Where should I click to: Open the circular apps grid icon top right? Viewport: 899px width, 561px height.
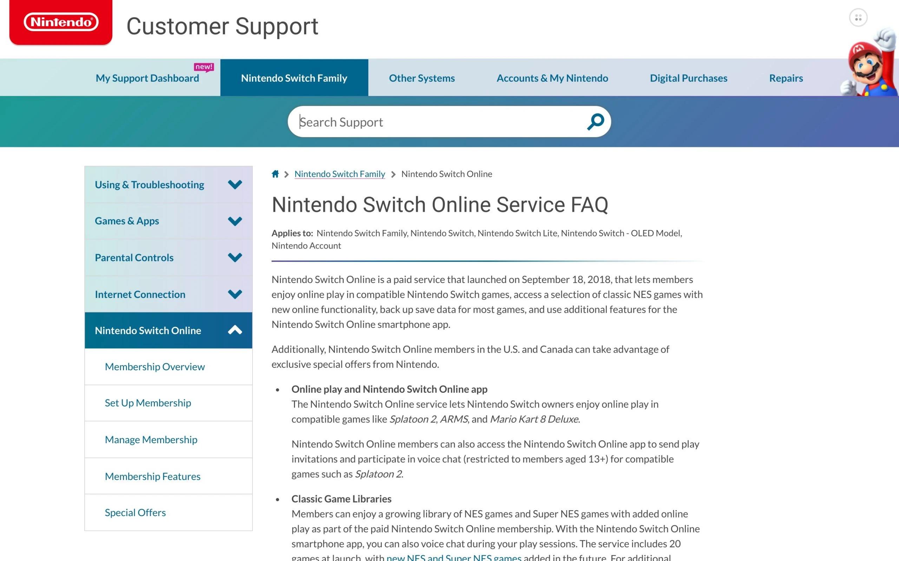(858, 16)
